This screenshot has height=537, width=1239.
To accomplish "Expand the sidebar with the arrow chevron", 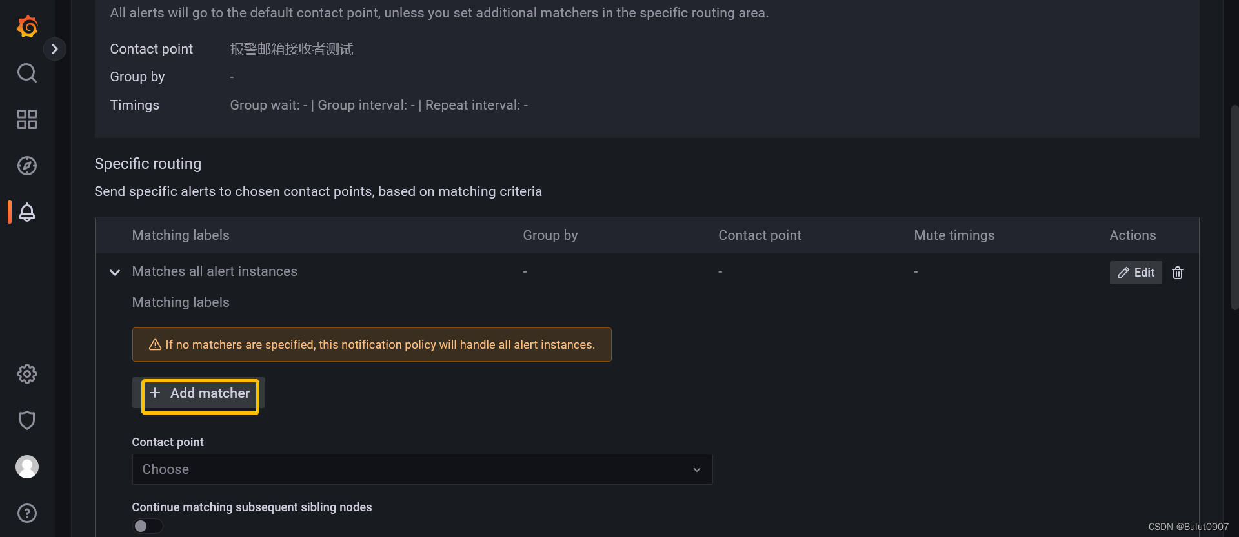I will point(55,48).
